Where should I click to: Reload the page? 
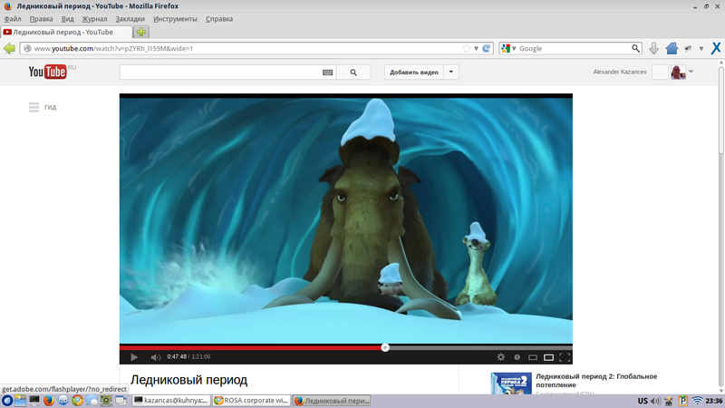click(487, 49)
